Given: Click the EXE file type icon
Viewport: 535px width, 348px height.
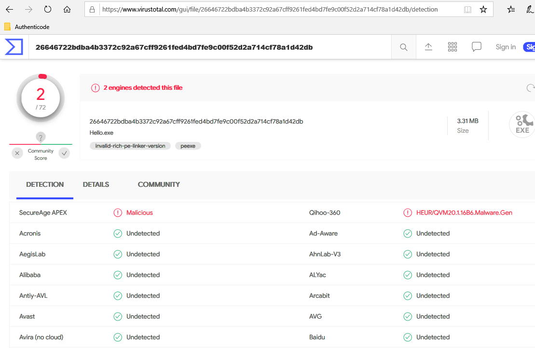Looking at the screenshot, I should pyautogui.click(x=522, y=125).
